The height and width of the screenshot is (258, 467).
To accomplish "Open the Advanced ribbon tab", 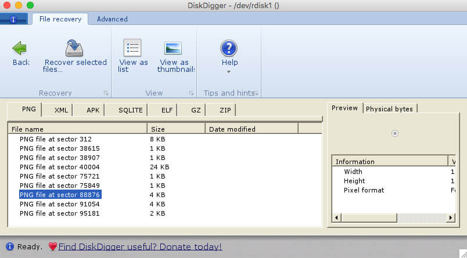I will [112, 19].
